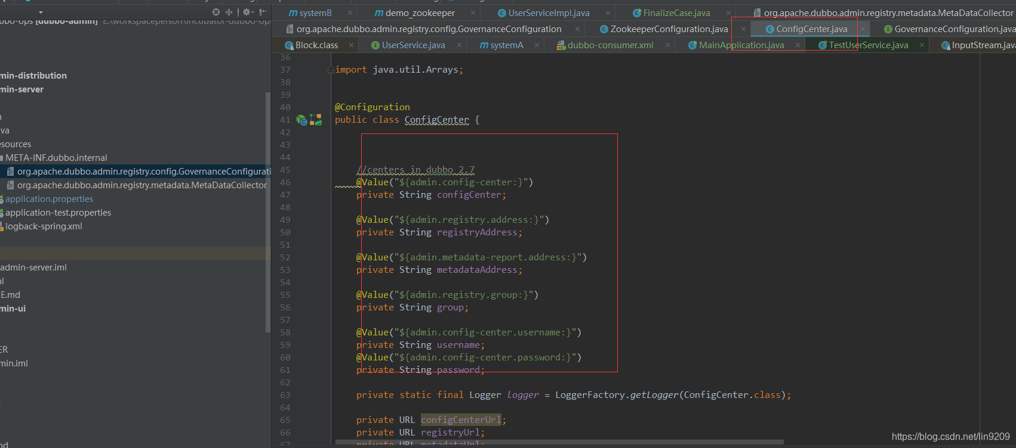The image size is (1016, 448).
Task: Click line number 52 in the gutter
Action: point(285,257)
